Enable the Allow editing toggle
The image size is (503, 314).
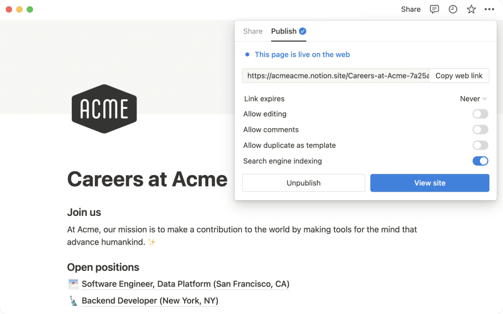tap(480, 114)
